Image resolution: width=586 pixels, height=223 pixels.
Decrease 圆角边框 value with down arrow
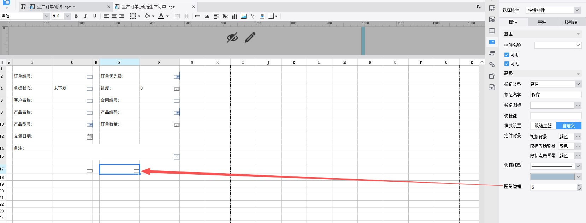click(x=579, y=189)
